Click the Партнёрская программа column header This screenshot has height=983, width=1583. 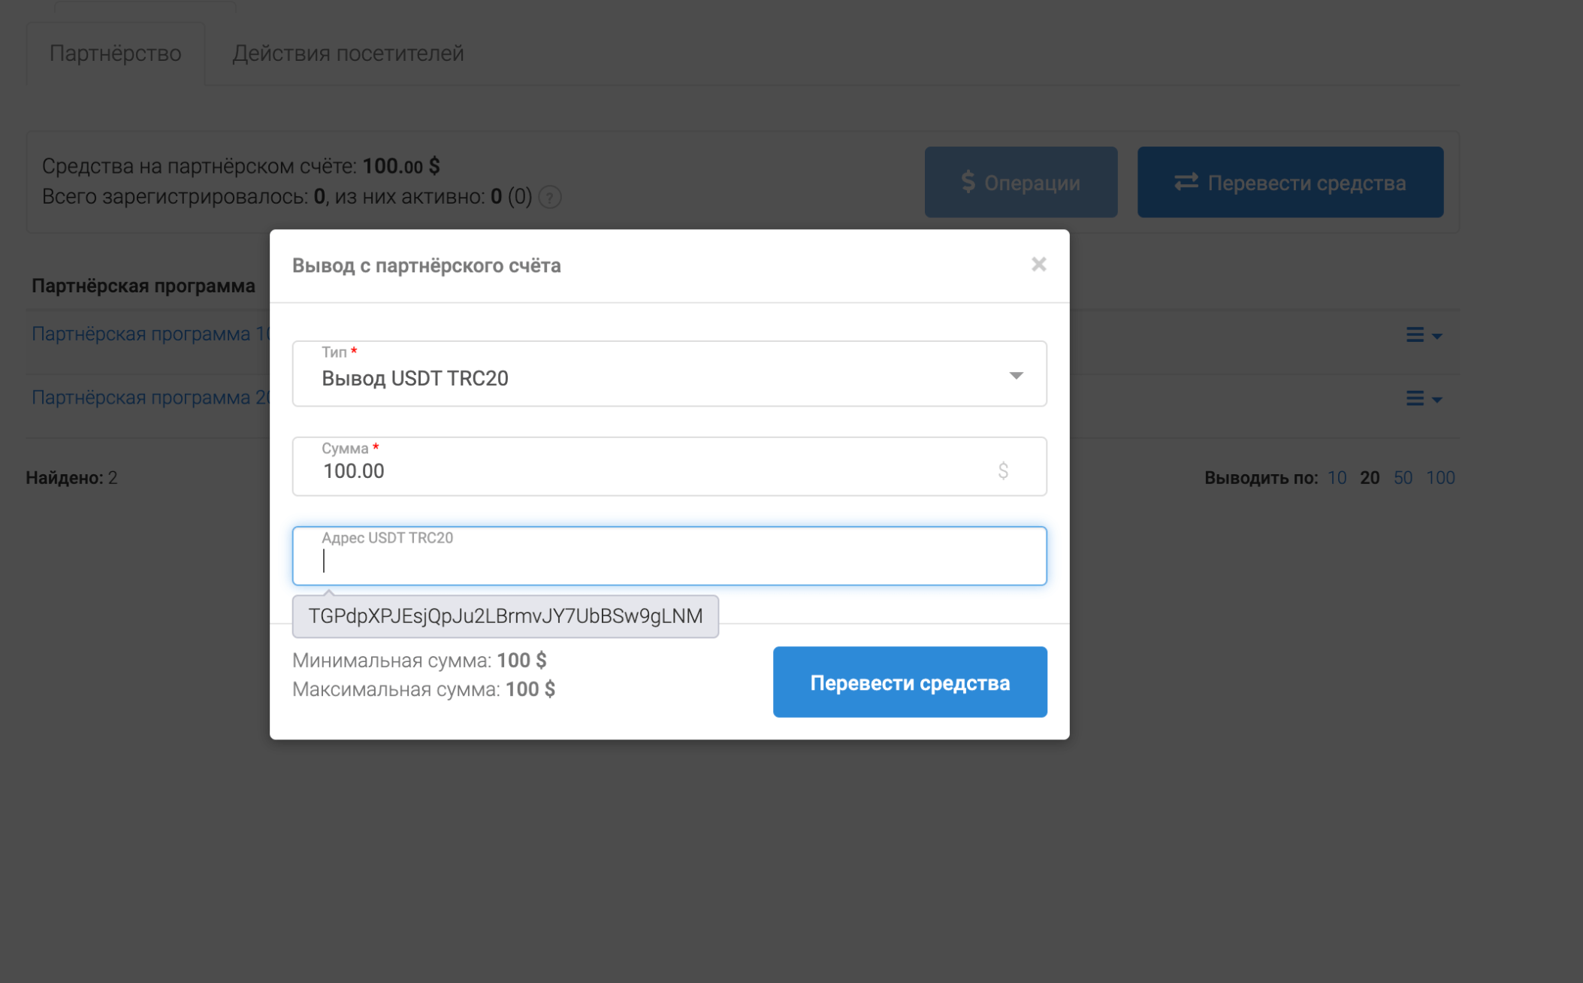pos(143,286)
